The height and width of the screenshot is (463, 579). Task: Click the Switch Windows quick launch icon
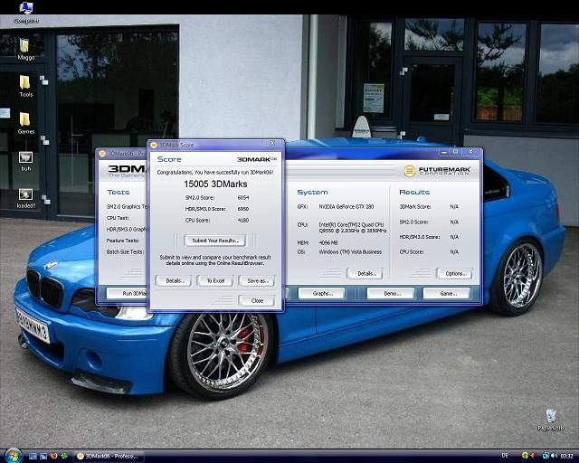coord(43,456)
